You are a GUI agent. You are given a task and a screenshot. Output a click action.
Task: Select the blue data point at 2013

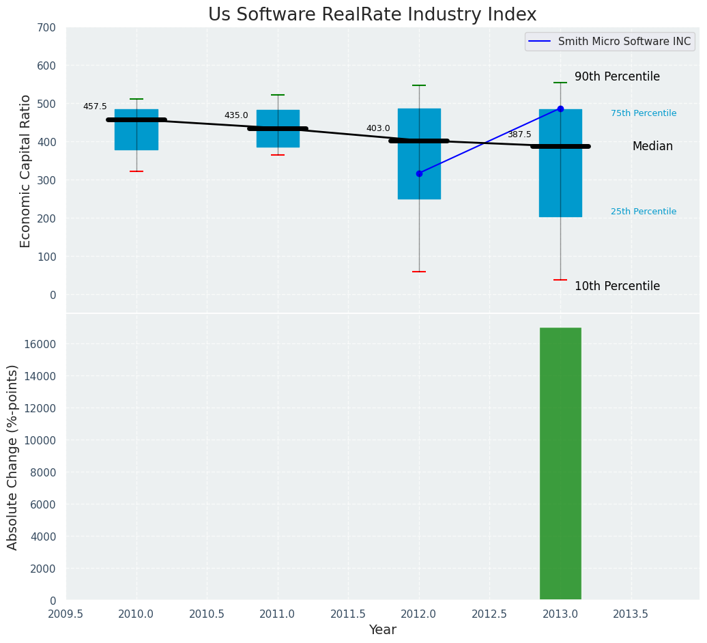[560, 109]
